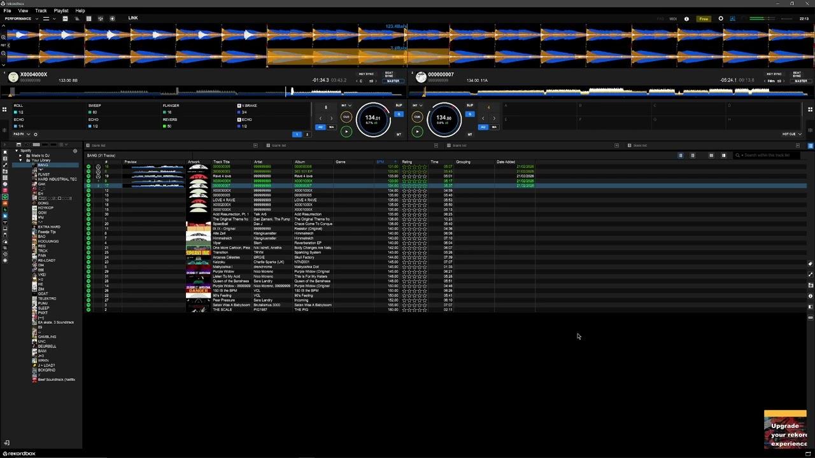Click the CUE button on deck 1

(x=346, y=117)
